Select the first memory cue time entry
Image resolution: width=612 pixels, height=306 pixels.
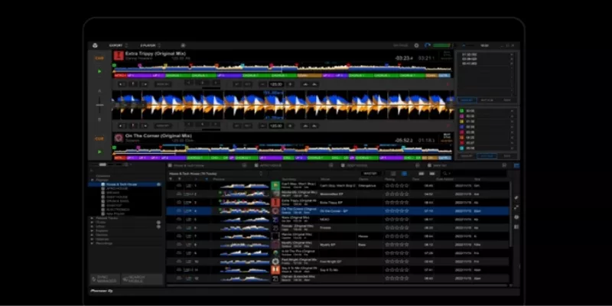pos(487,54)
